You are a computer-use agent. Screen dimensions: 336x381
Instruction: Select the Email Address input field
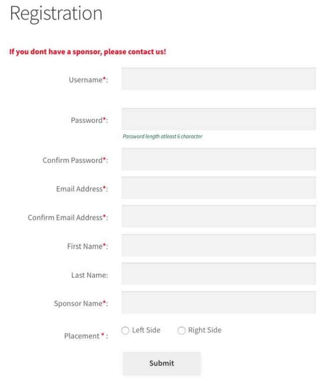pyautogui.click(x=219, y=188)
